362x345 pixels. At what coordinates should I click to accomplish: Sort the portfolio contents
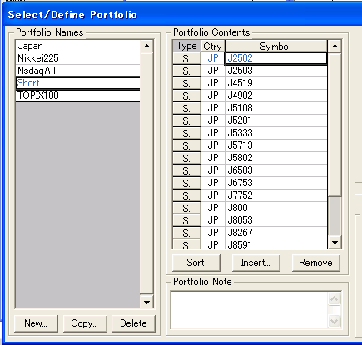coord(196,263)
